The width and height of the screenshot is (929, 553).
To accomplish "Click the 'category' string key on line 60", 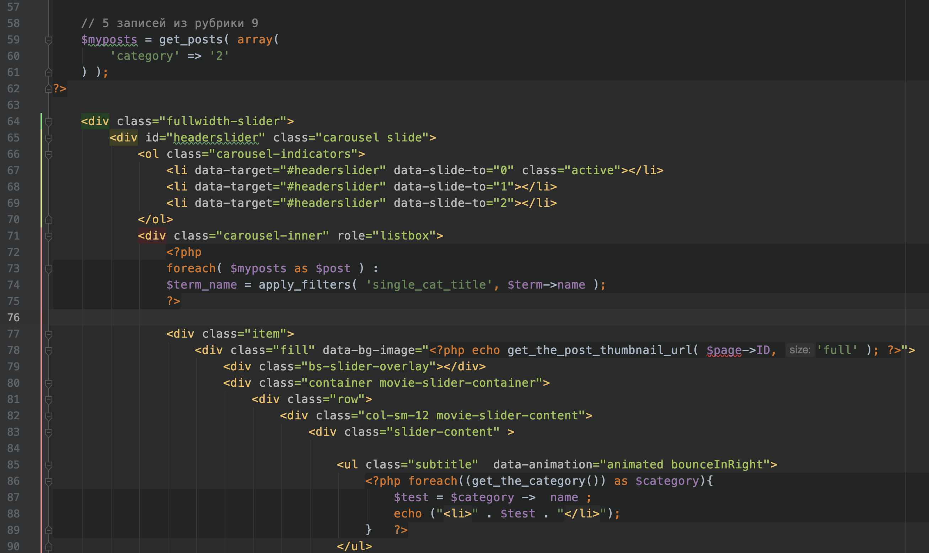I will pyautogui.click(x=145, y=56).
